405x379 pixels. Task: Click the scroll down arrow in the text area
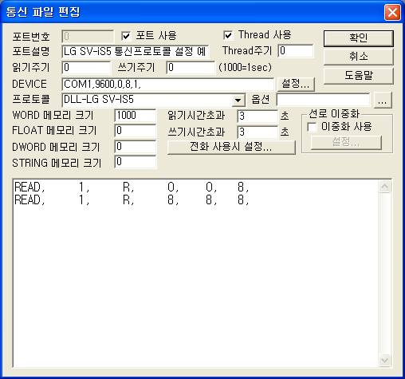384,361
